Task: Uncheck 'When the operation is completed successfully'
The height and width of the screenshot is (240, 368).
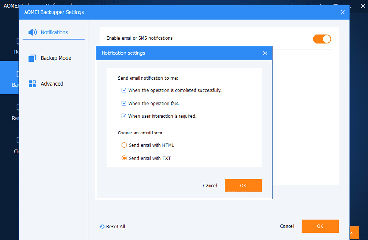Action: [x=124, y=90]
